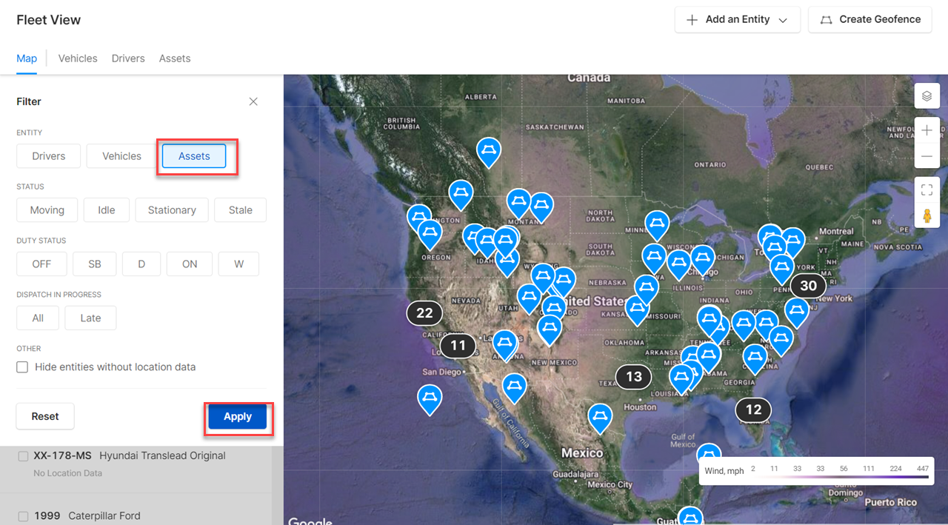Close the Filter panel with X icon
The image size is (948, 525).
coord(253,101)
